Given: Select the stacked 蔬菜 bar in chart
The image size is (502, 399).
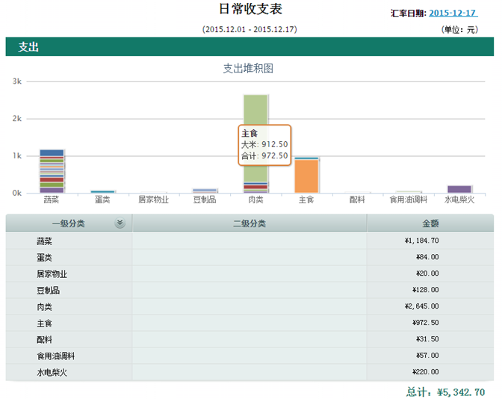Looking at the screenshot, I should (x=52, y=171).
